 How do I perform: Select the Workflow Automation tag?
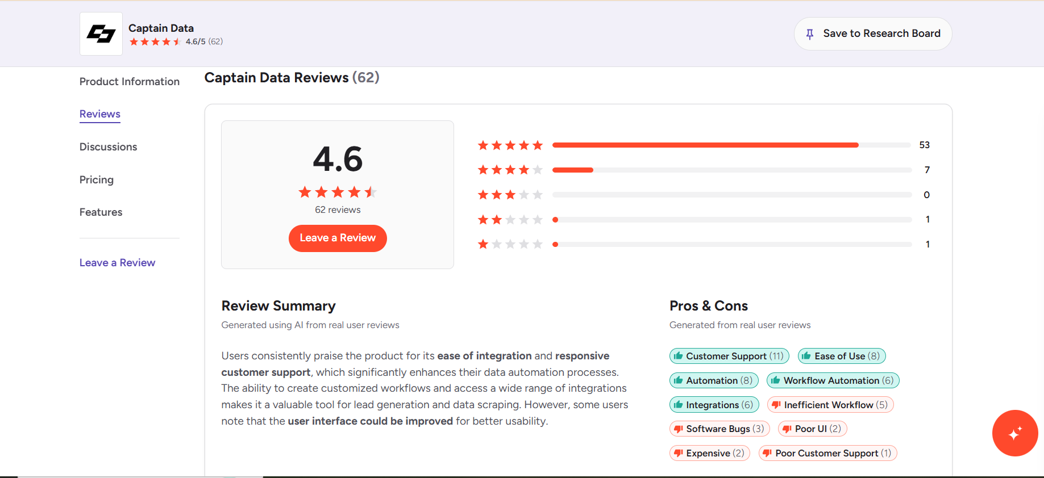pos(833,380)
